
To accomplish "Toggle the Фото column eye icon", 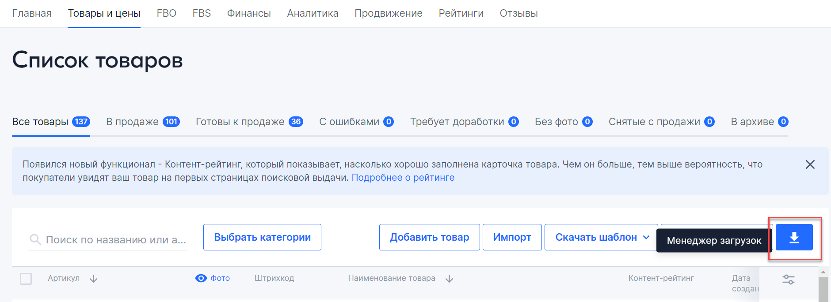I will click(x=201, y=278).
